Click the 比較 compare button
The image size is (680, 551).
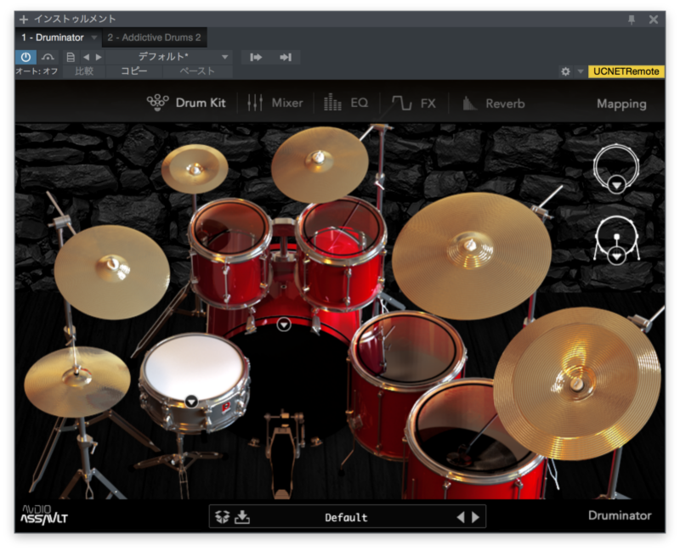click(x=84, y=71)
